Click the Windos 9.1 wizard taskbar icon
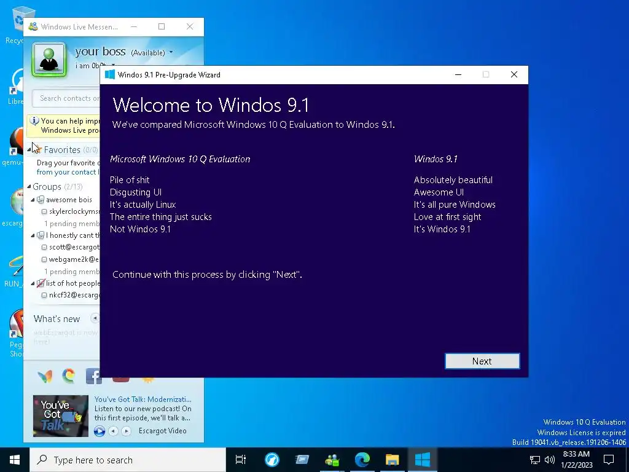This screenshot has width=629, height=472. tap(423, 460)
